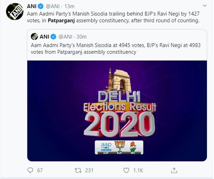This screenshot has width=214, height=179.
Task: Open the 13m timestamp link
Action: (x=69, y=6)
